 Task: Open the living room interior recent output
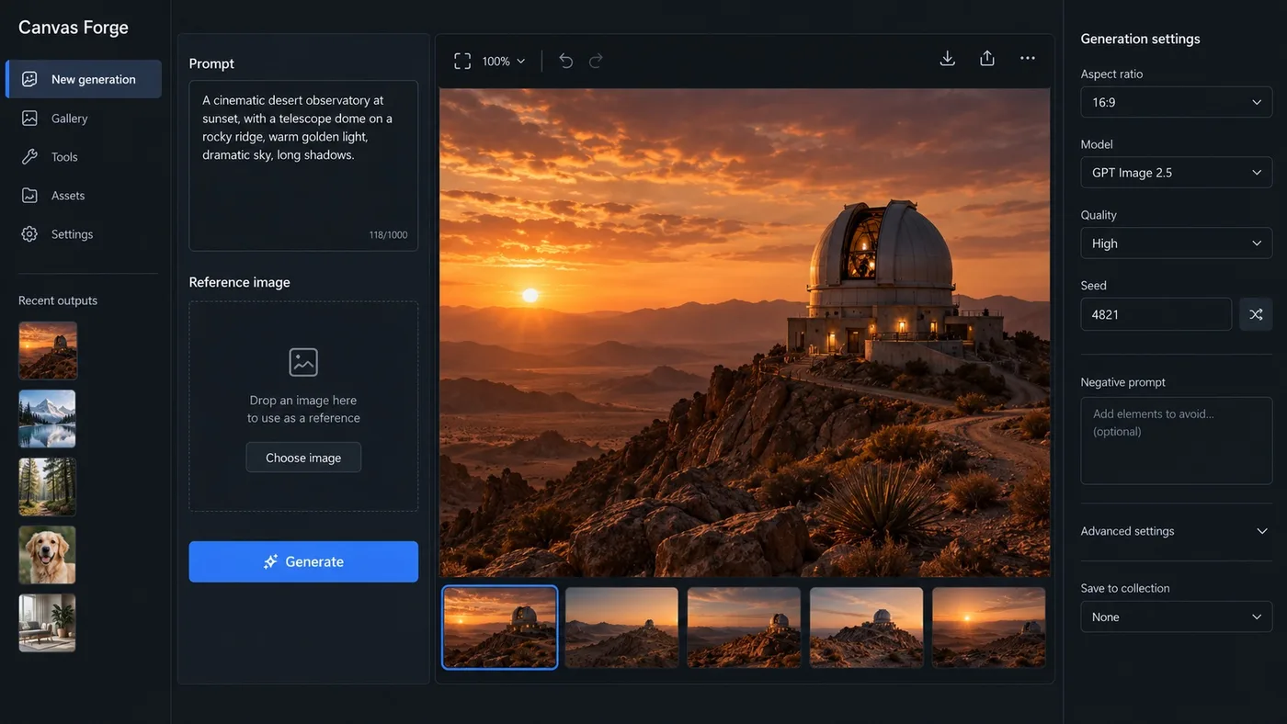(48, 622)
